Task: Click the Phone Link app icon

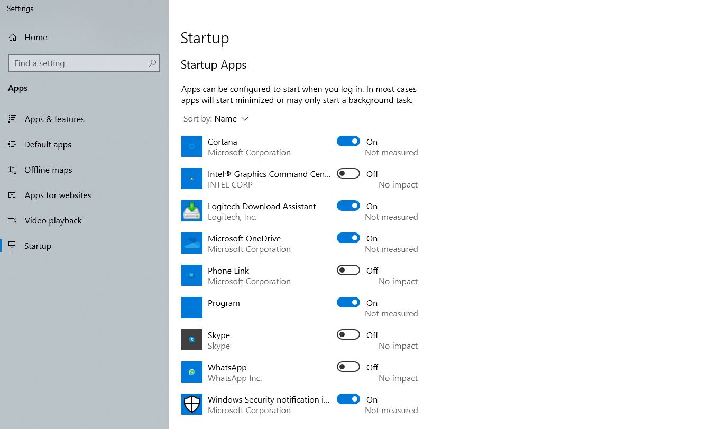Action: pyautogui.click(x=192, y=275)
